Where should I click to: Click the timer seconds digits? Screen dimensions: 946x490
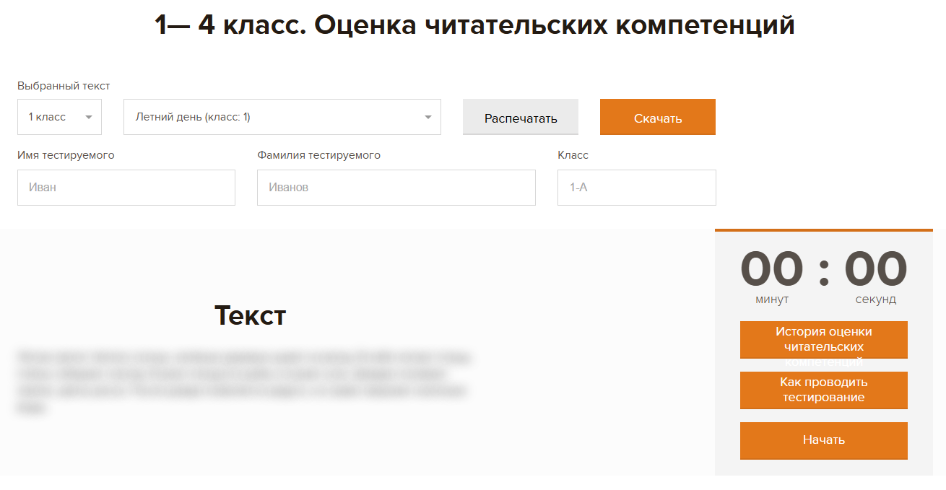click(875, 269)
